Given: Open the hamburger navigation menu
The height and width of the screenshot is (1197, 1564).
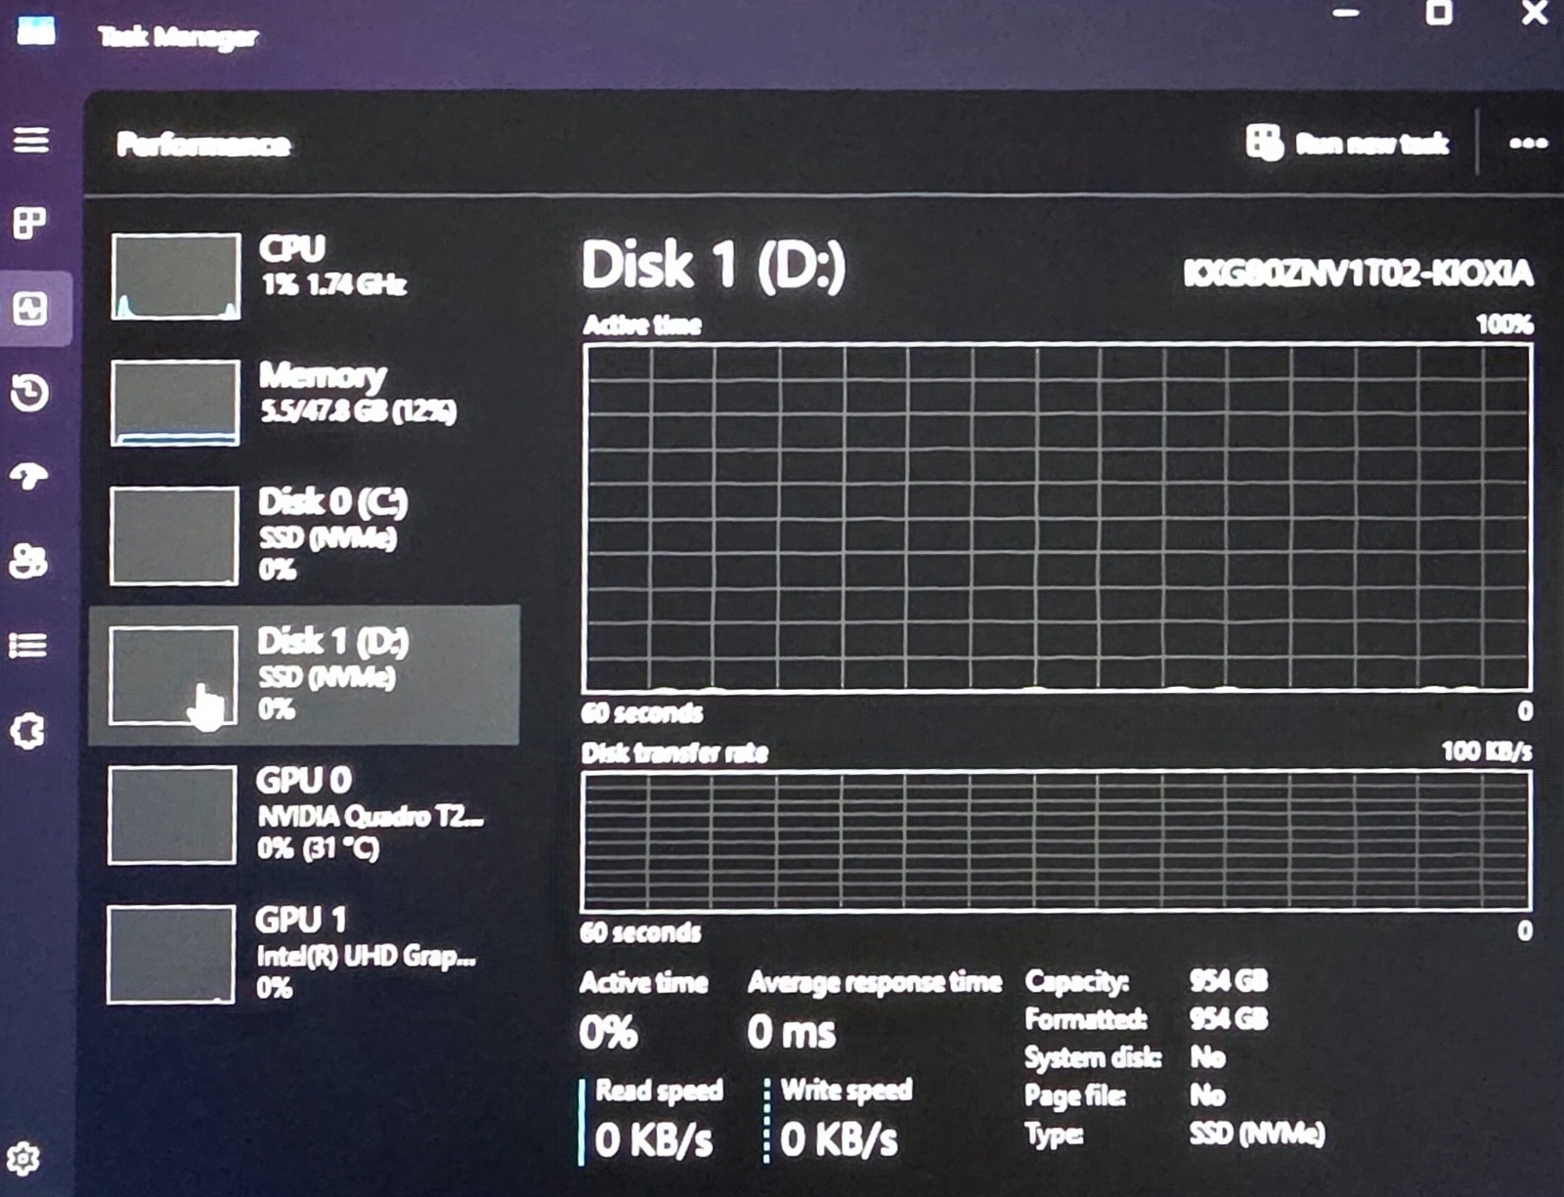Looking at the screenshot, I should (30, 140).
